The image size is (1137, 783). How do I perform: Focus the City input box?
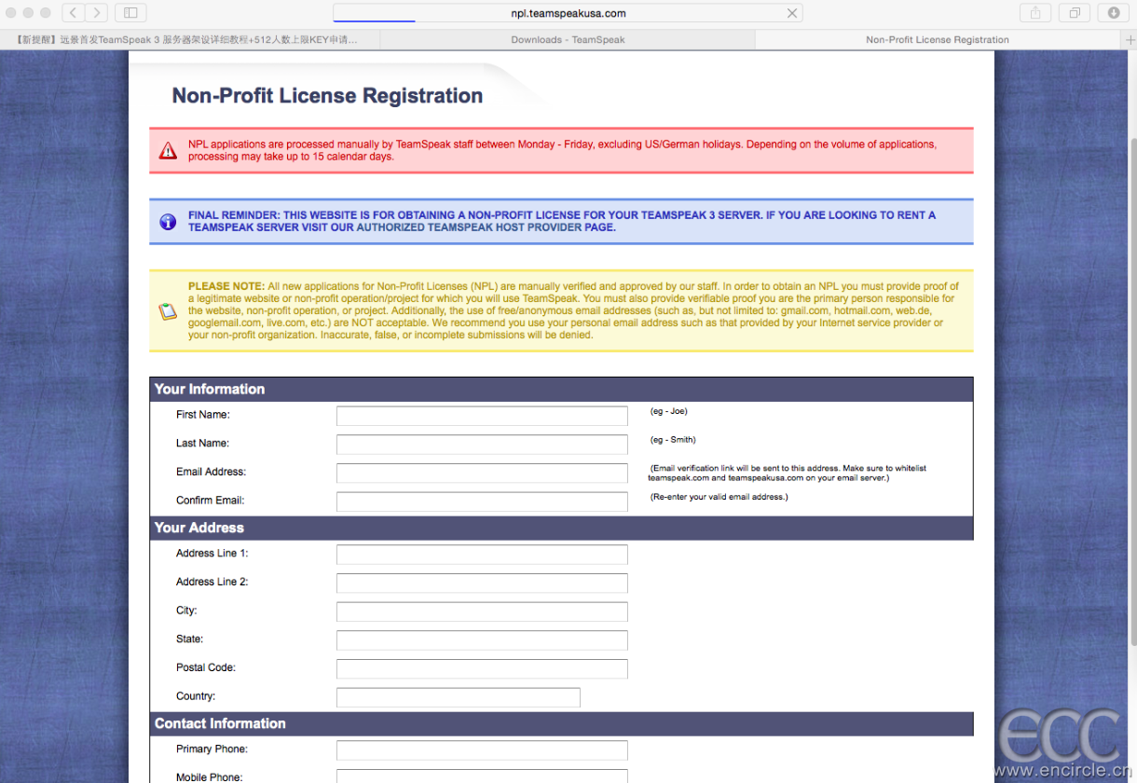[x=482, y=611]
